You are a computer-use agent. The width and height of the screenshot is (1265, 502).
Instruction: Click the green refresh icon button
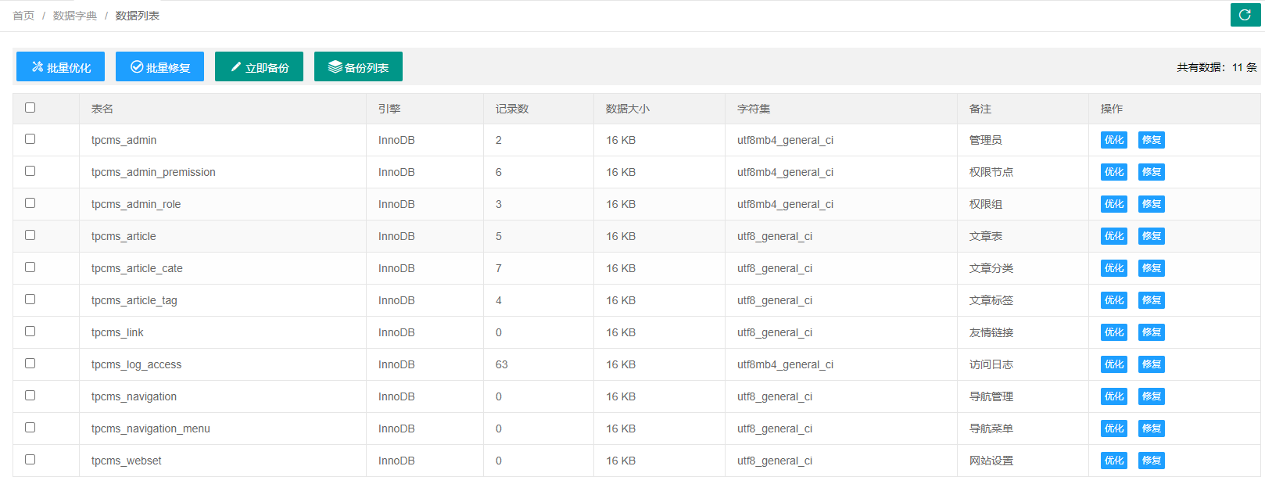click(1245, 15)
